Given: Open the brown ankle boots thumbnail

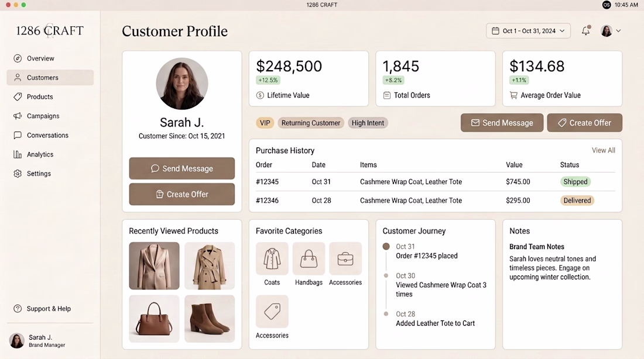Looking at the screenshot, I should [x=210, y=319].
